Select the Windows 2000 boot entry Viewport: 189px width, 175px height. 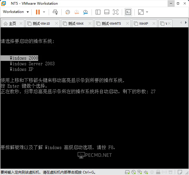point(19,58)
